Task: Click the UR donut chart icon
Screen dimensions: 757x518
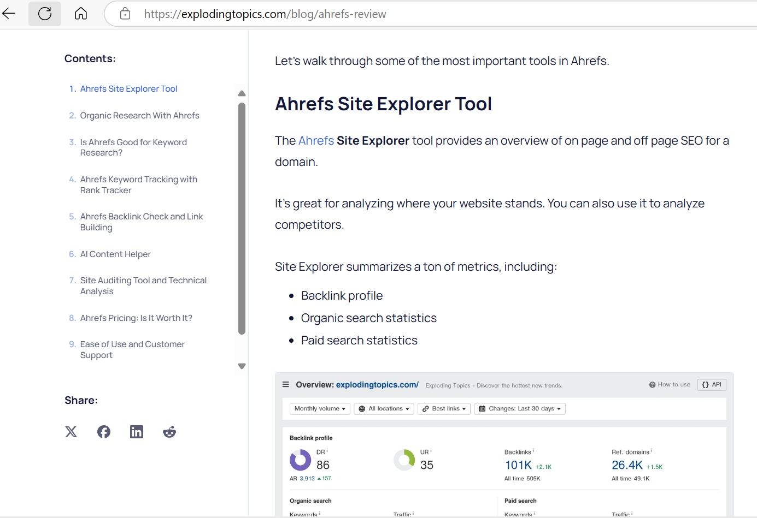Action: [x=404, y=460]
